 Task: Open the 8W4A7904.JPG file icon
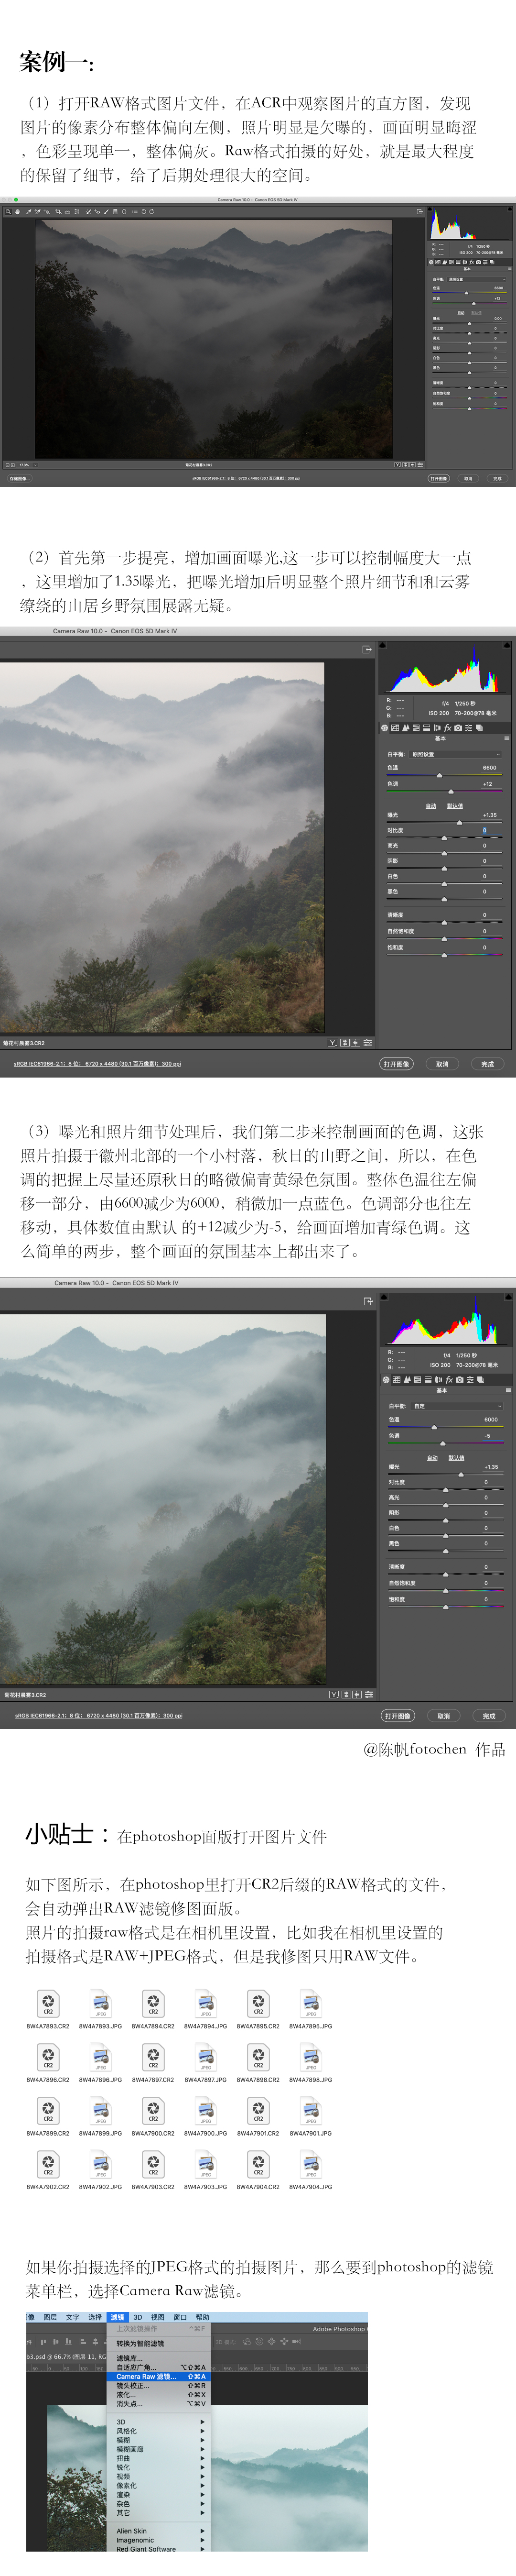(x=312, y=2164)
